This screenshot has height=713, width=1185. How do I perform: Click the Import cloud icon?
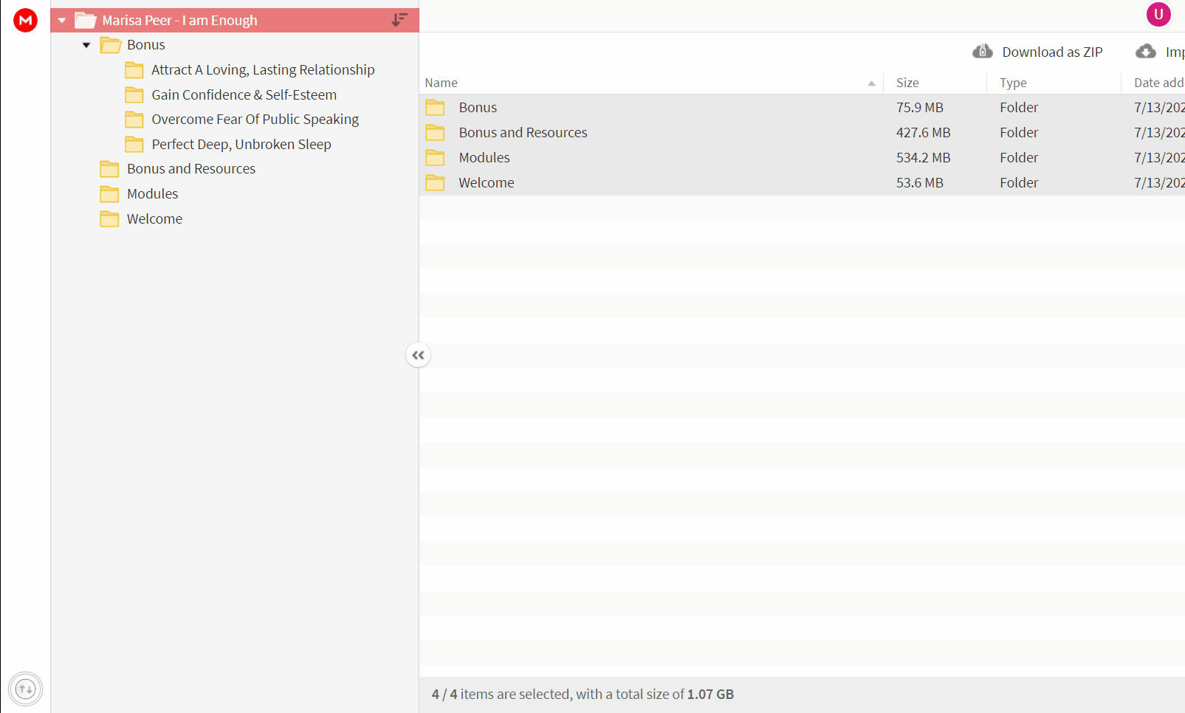tap(1146, 52)
